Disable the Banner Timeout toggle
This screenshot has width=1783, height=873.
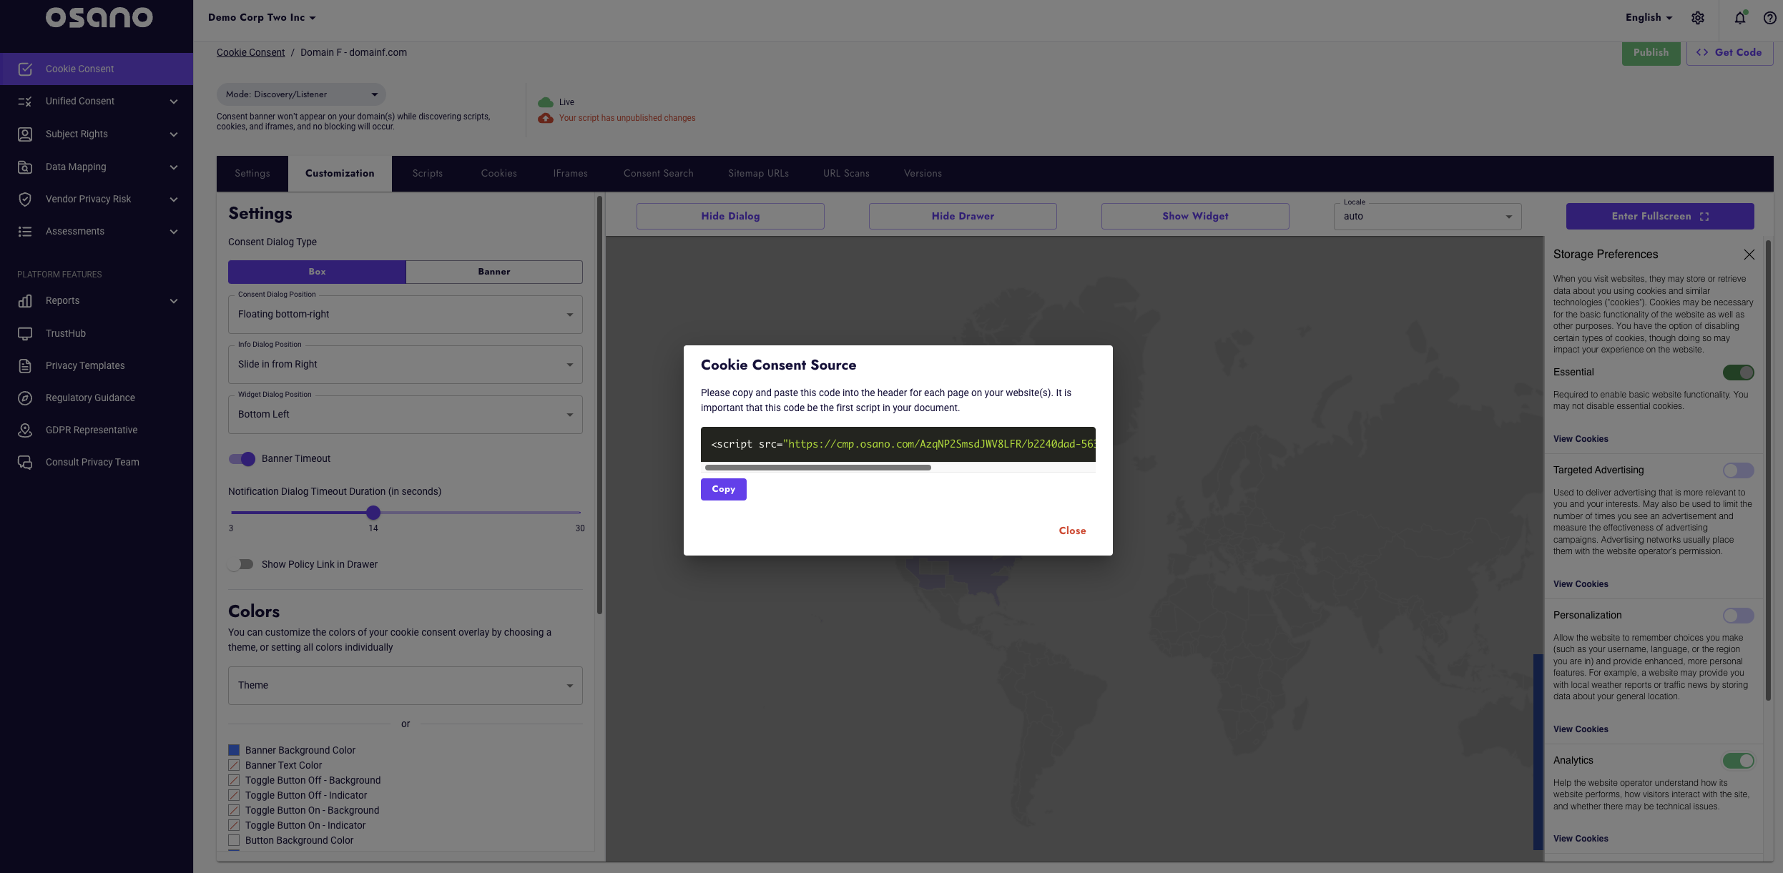tap(242, 458)
